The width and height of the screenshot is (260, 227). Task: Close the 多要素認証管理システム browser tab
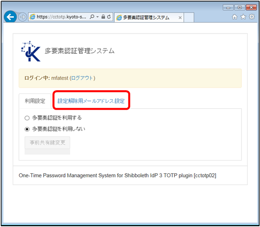180,18
